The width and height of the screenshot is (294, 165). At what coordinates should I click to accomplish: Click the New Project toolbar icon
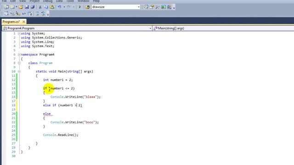pyautogui.click(x=6, y=7)
